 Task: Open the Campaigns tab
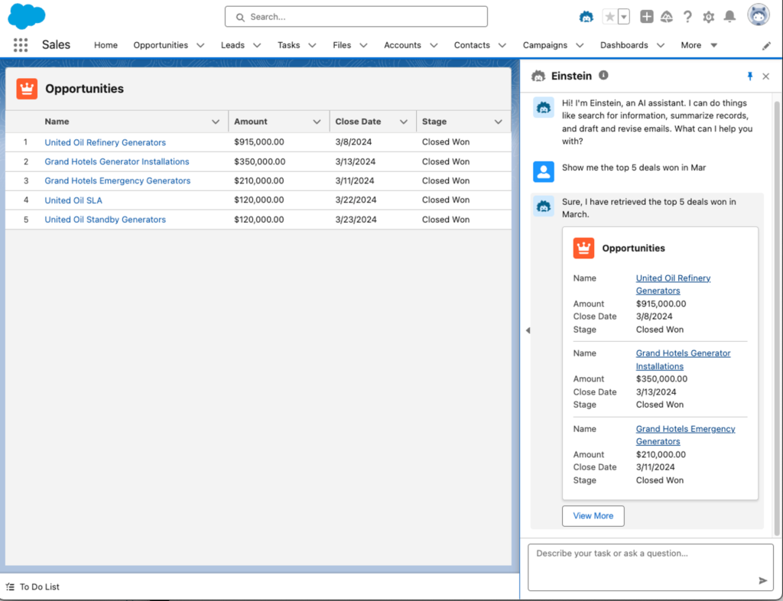(x=545, y=45)
